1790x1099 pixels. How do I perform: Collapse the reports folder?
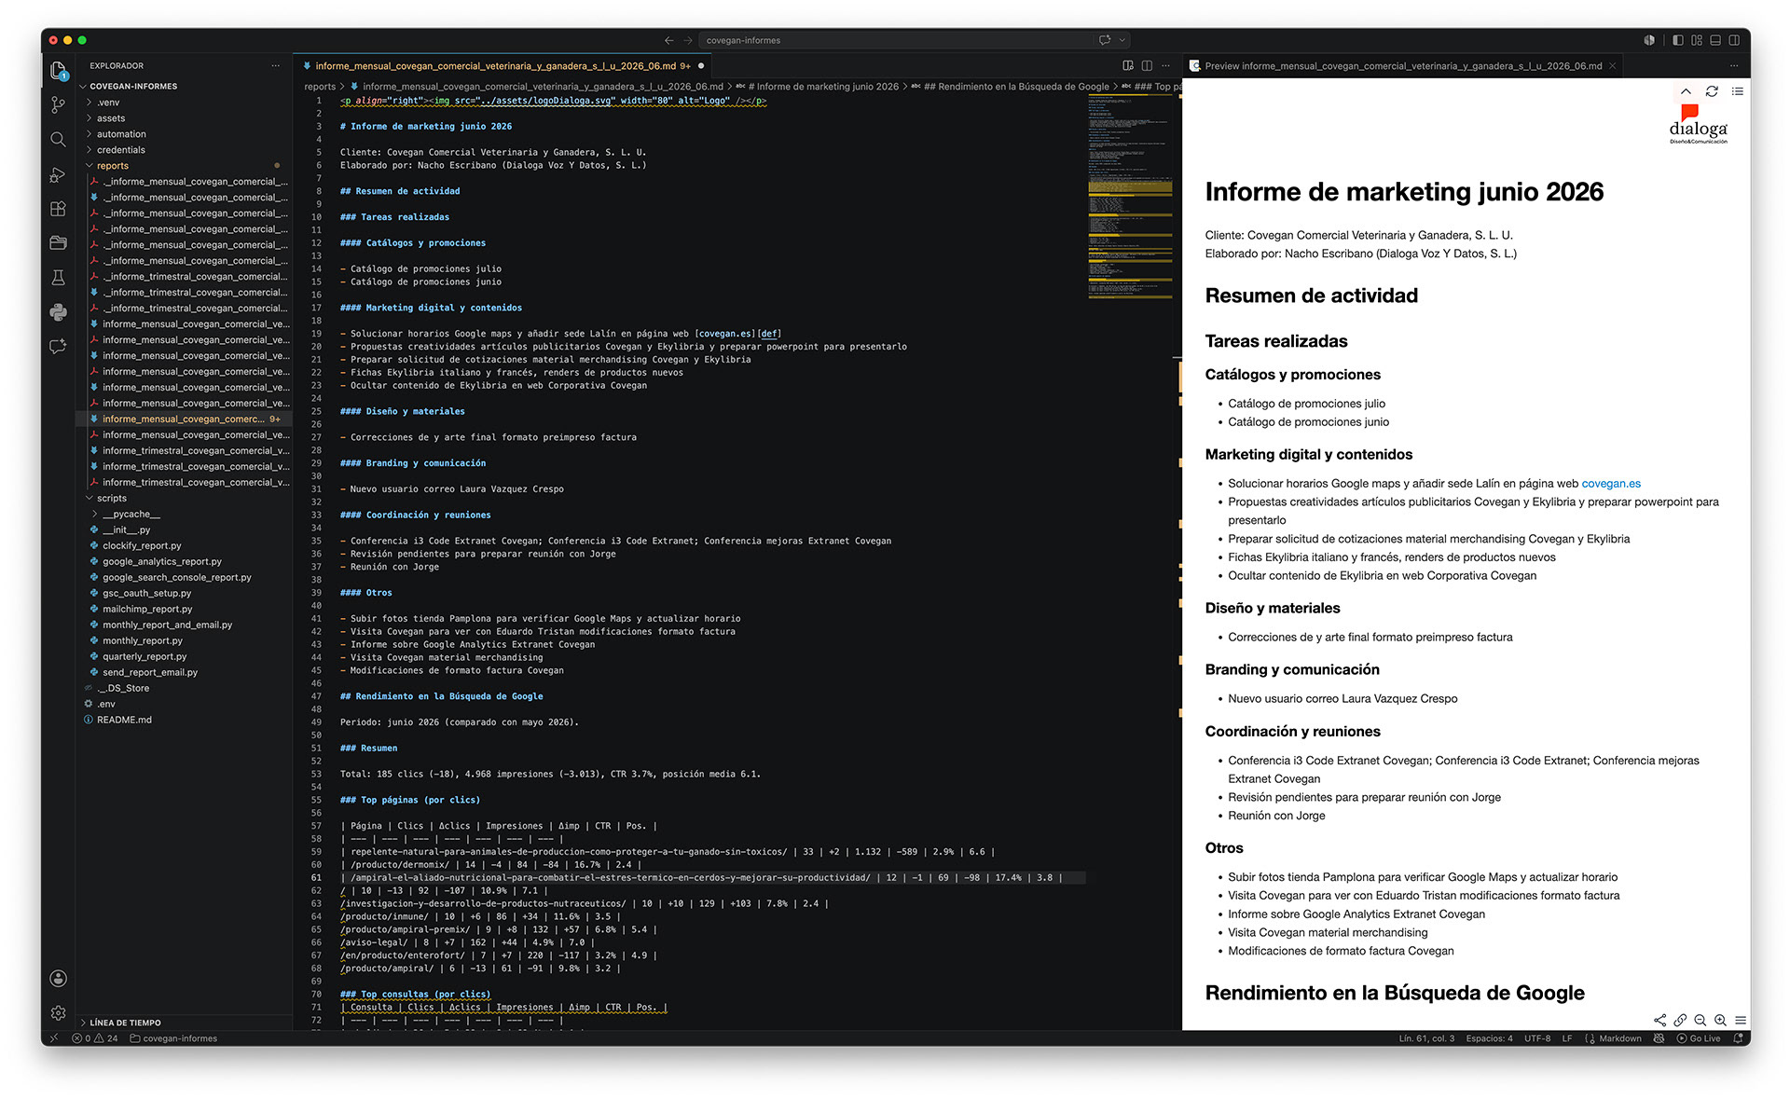[x=112, y=166]
